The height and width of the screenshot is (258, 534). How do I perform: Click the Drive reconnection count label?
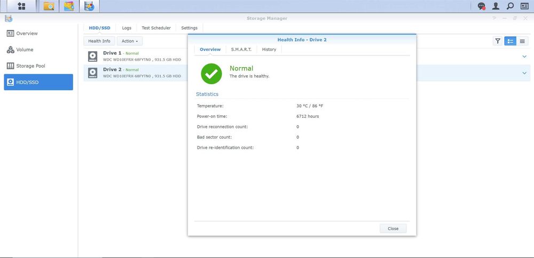click(222, 127)
